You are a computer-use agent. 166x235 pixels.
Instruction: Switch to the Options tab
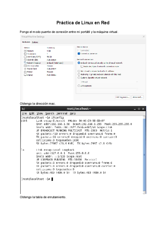pos(35,42)
